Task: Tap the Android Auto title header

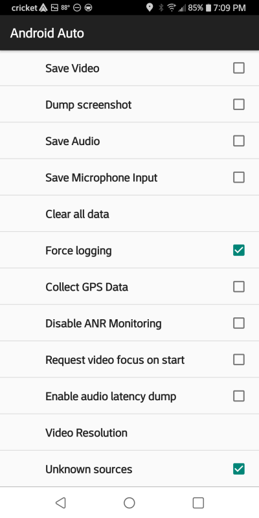Action: point(47,34)
